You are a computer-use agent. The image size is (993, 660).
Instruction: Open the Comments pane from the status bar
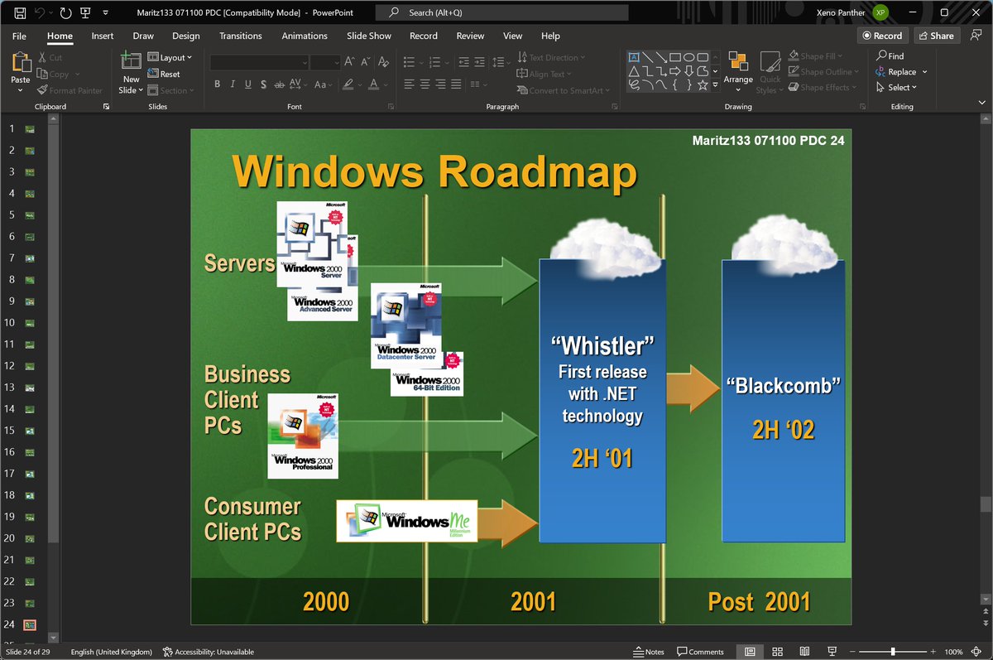pyautogui.click(x=700, y=652)
